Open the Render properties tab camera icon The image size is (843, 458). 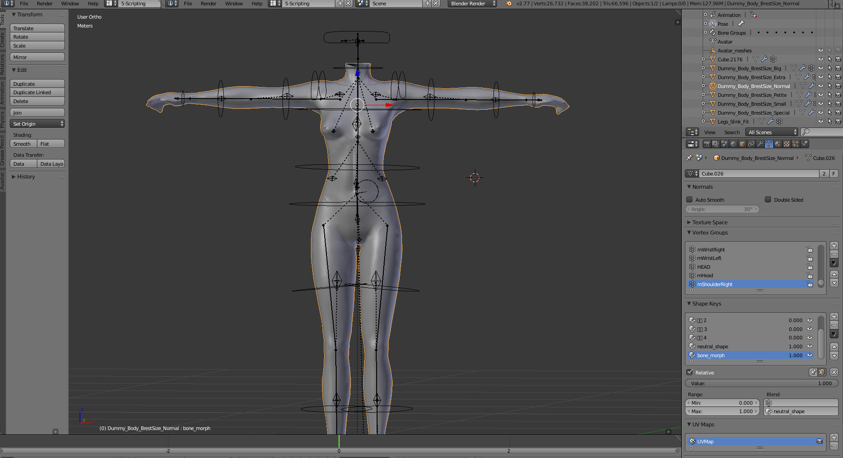(707, 144)
